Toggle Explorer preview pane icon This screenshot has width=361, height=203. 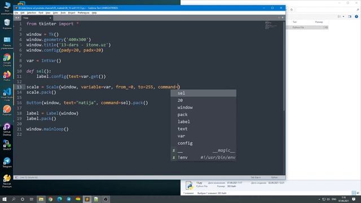click(x=350, y=16)
